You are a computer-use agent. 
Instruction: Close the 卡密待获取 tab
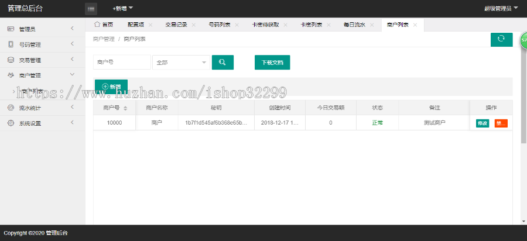[285, 25]
